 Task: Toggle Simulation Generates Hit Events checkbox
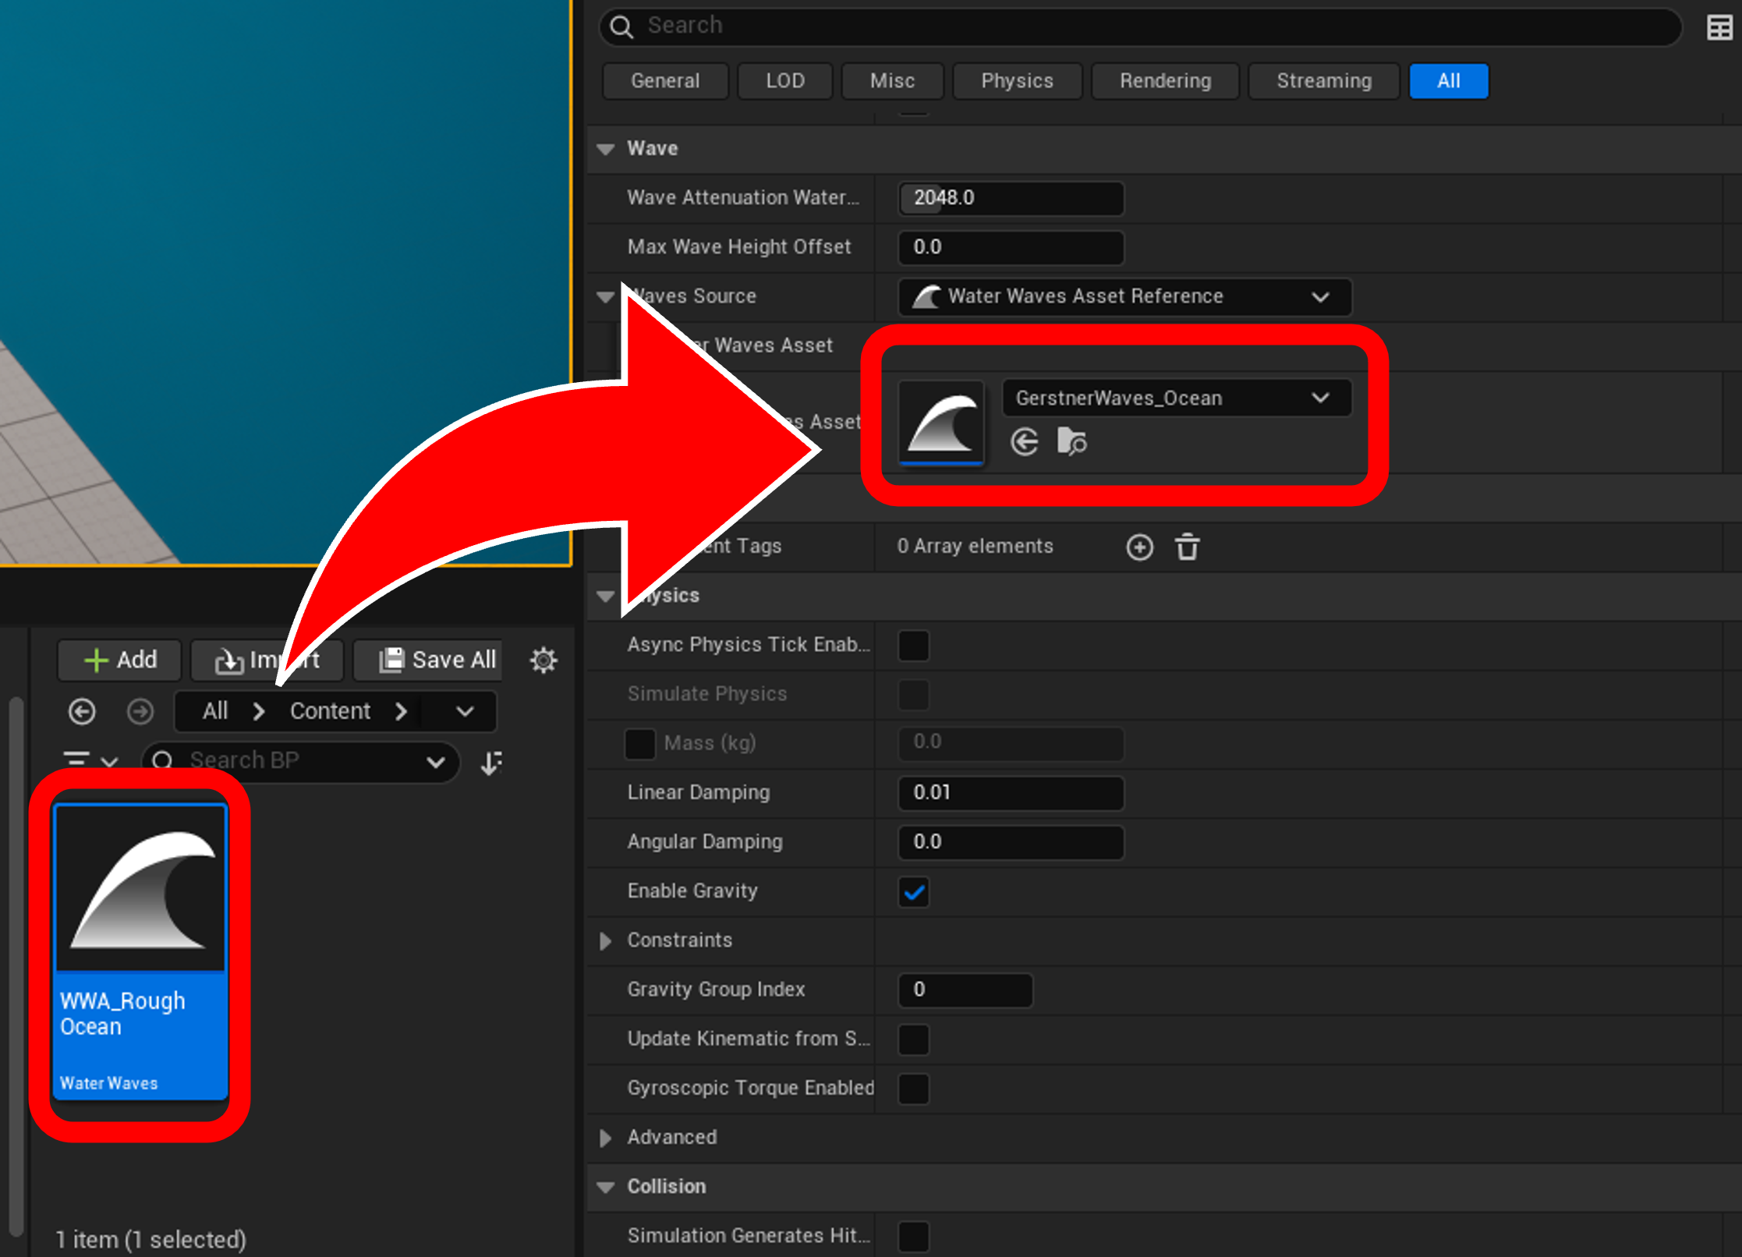coord(913,1237)
